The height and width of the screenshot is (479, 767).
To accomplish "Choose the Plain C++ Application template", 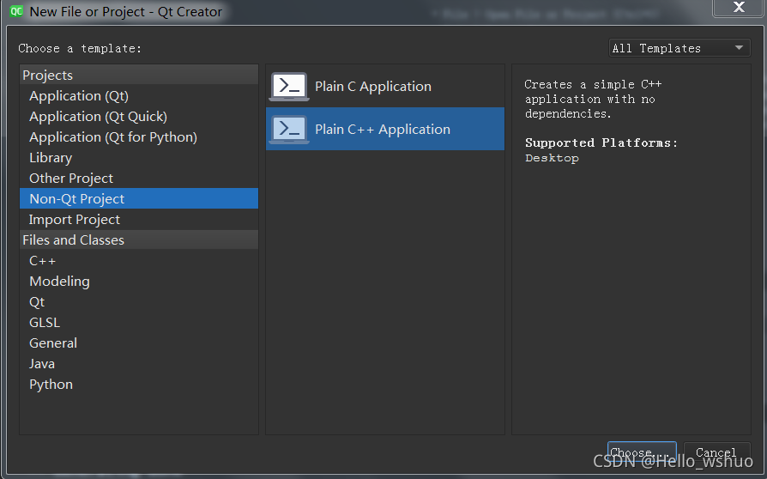I will pyautogui.click(x=385, y=129).
